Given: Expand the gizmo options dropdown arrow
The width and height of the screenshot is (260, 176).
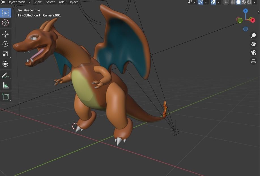Looking at the screenshot, I should [x=206, y=2].
